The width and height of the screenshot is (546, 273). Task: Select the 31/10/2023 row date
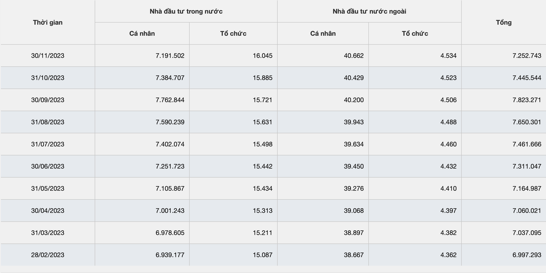tap(48, 78)
